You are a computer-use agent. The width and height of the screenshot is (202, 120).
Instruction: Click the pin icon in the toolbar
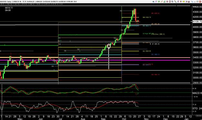pyautogui.click(x=192, y=2)
